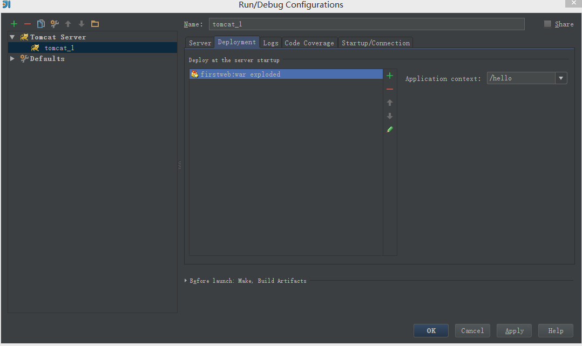Open the Application context dropdown arrow

(x=561, y=78)
